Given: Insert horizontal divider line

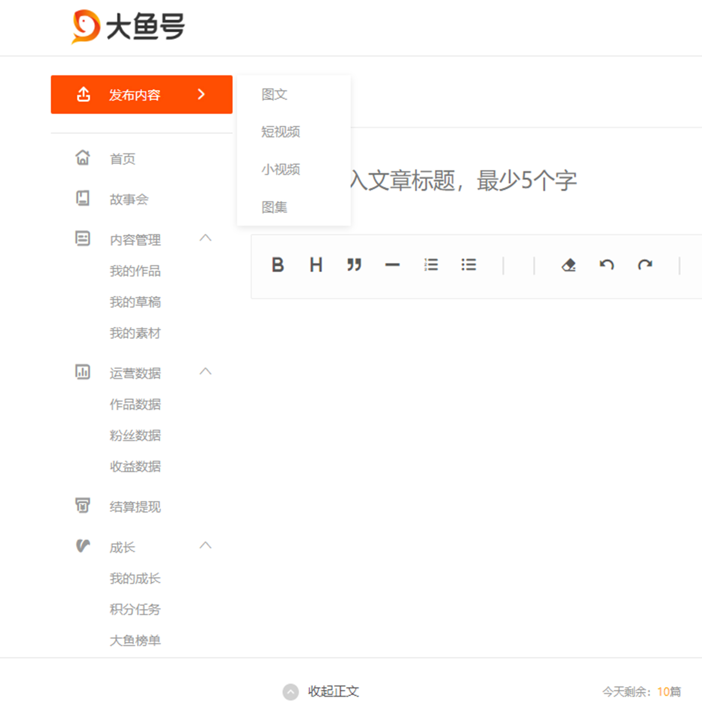Looking at the screenshot, I should coord(392,265).
